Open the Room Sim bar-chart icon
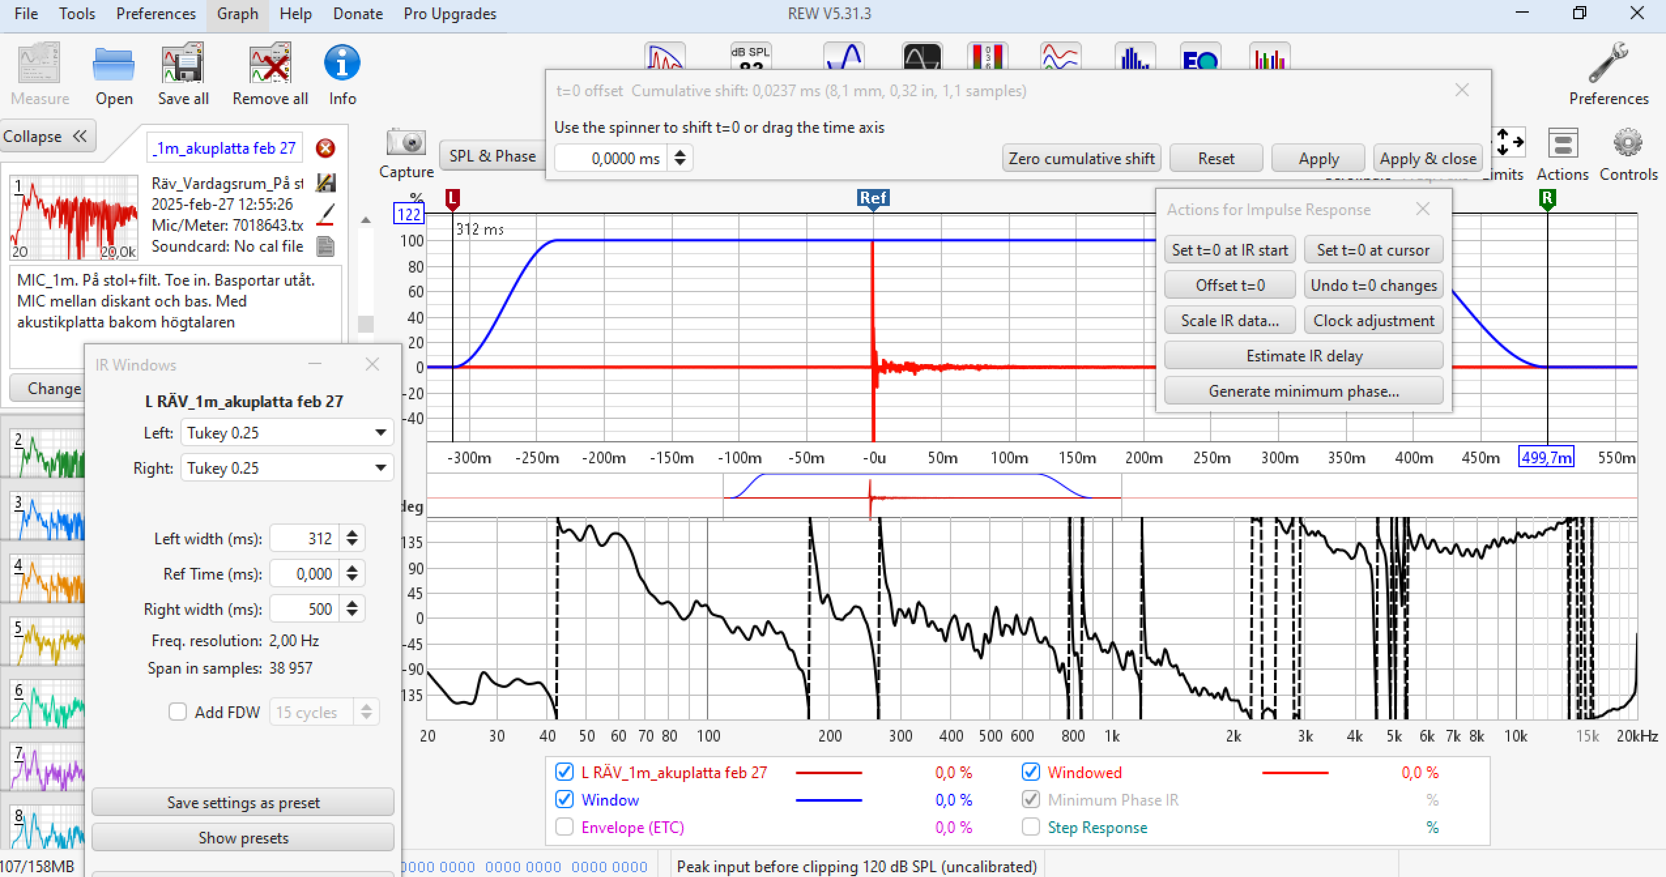Screen dimensions: 1666x877 [x=1270, y=57]
